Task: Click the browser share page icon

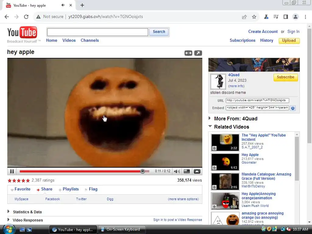Action: point(244,17)
